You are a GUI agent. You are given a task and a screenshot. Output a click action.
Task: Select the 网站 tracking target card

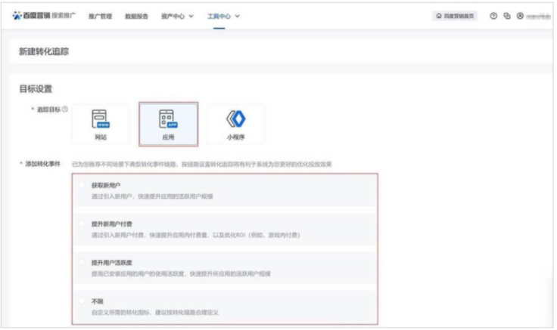pyautogui.click(x=101, y=125)
